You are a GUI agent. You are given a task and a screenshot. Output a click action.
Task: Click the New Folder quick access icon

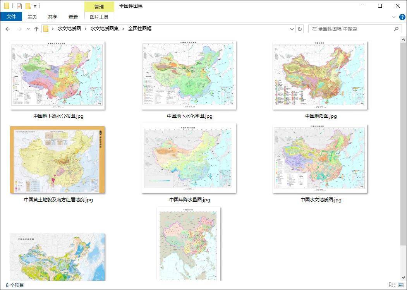pos(28,6)
